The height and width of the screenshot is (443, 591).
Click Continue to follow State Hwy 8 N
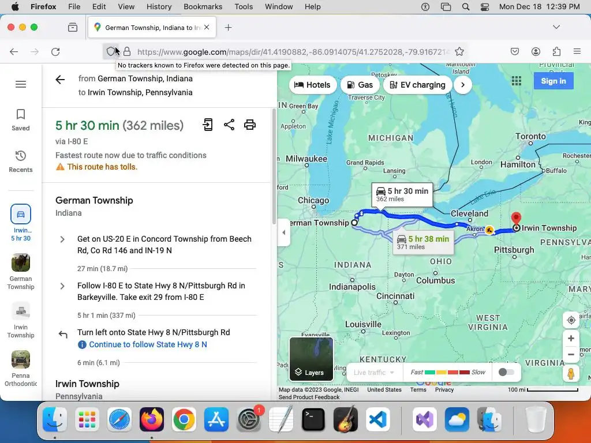tap(148, 344)
